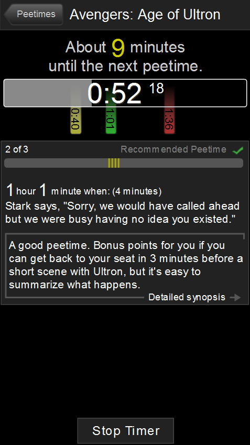The height and width of the screenshot is (445, 250).
Task: Click the 1 hour 1 minute cue heading
Action: tap(83, 190)
